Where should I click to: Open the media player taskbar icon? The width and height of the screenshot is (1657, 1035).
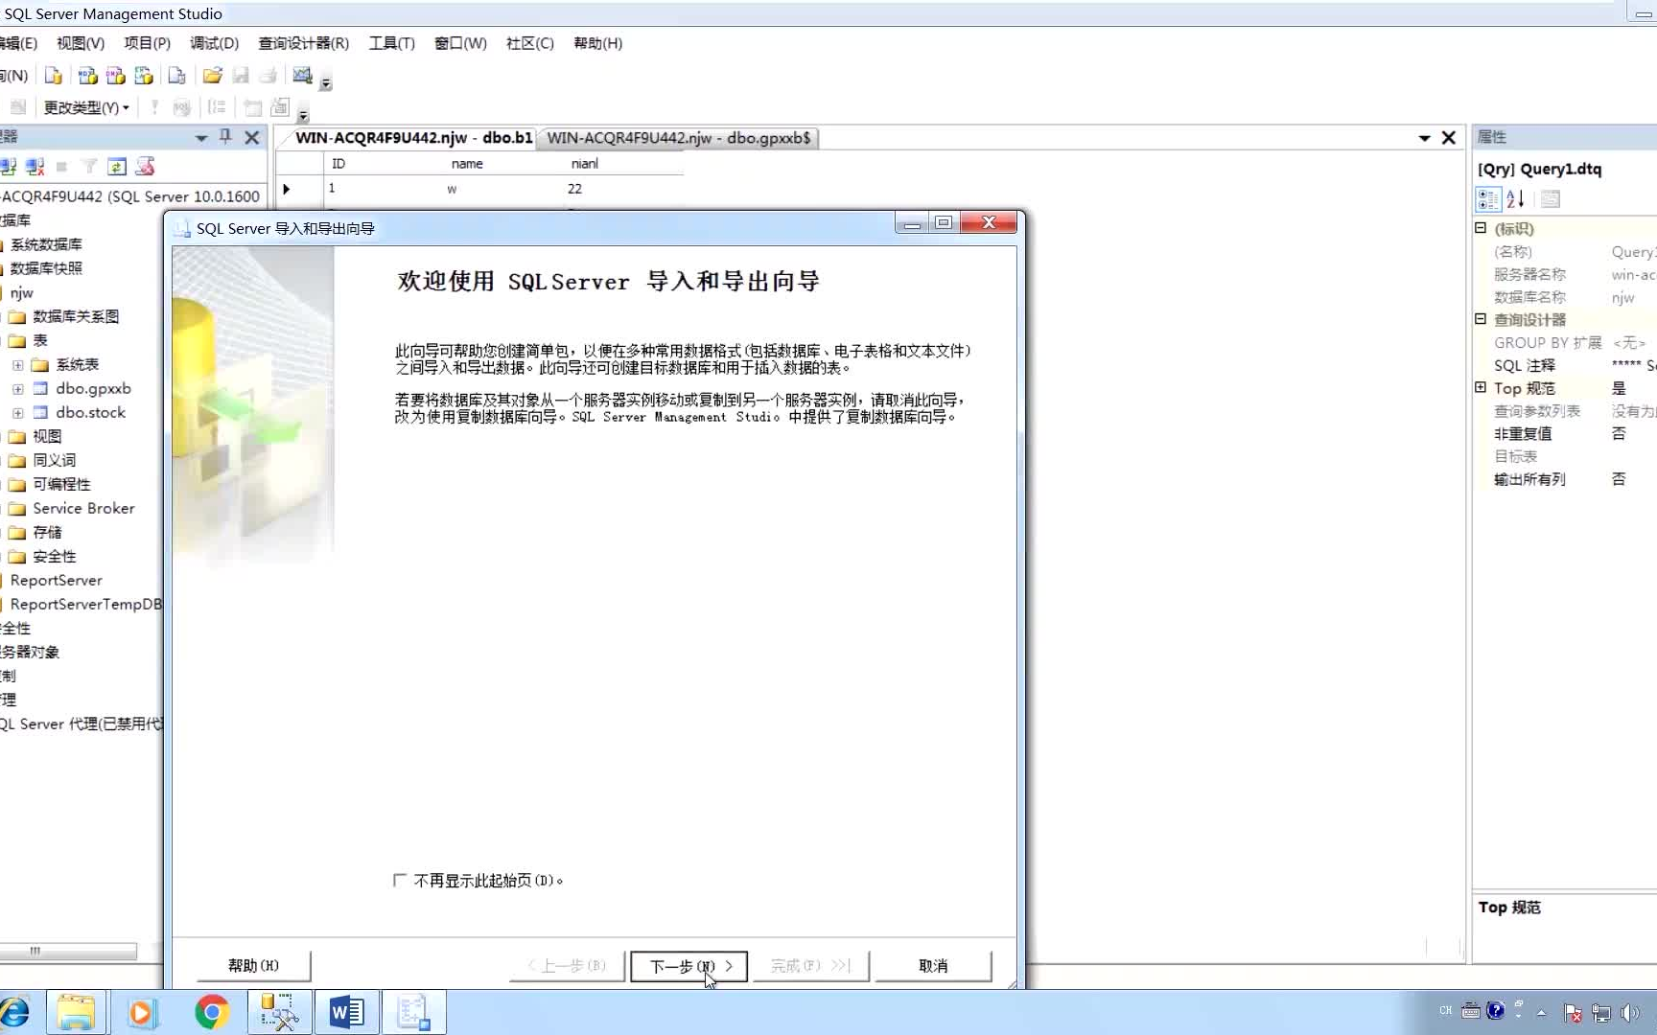142,1013
